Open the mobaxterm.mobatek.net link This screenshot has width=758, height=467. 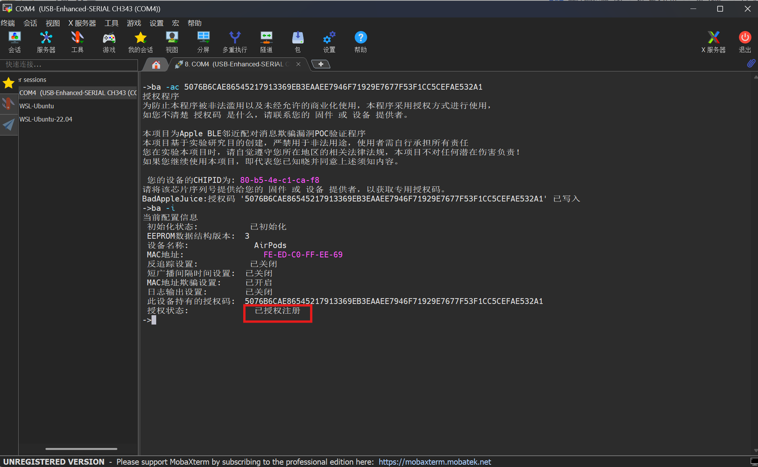pyautogui.click(x=435, y=462)
